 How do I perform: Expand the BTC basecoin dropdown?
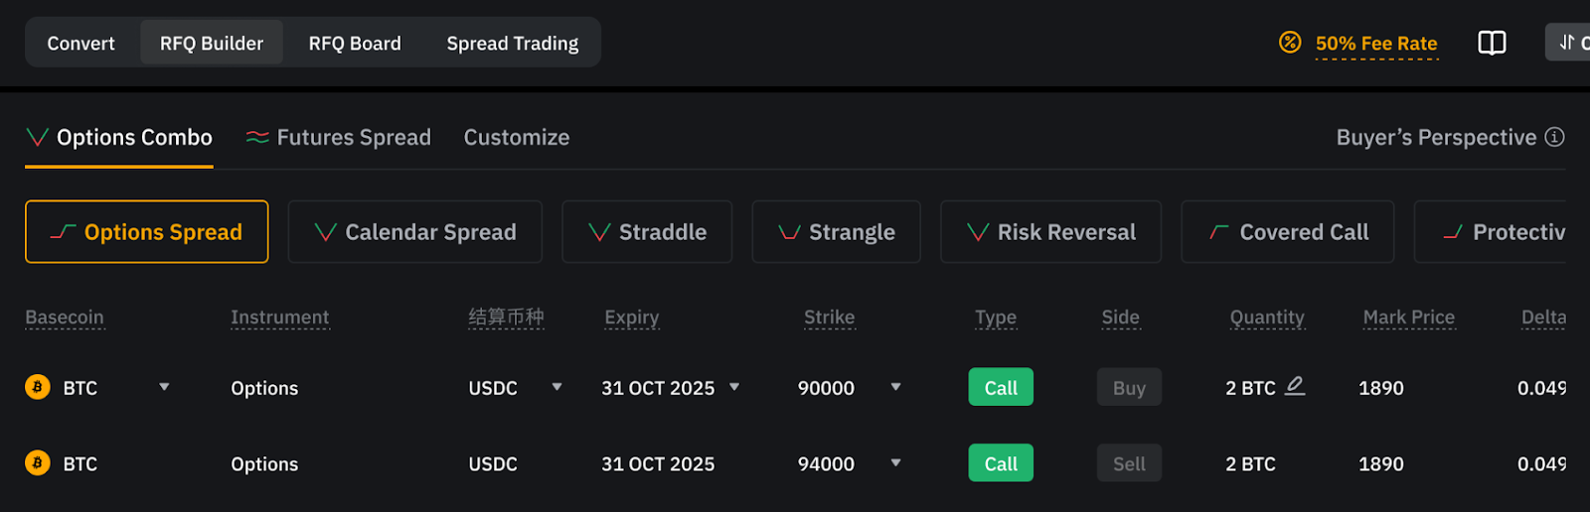point(164,387)
